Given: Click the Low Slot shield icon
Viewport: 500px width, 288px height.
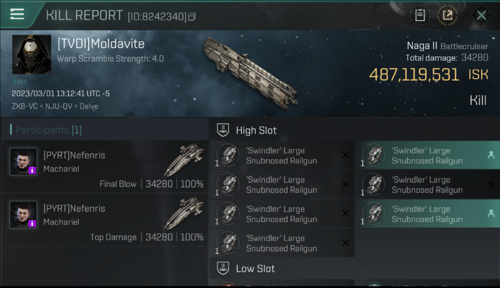Looking at the screenshot, I should pyautogui.click(x=223, y=268).
